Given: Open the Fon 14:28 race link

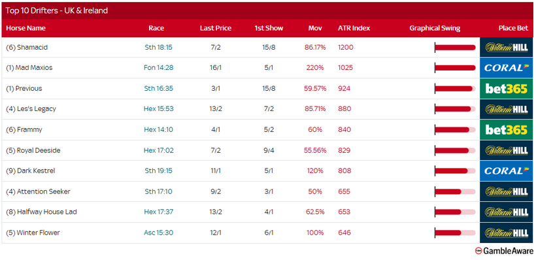Looking at the screenshot, I should (x=158, y=68).
